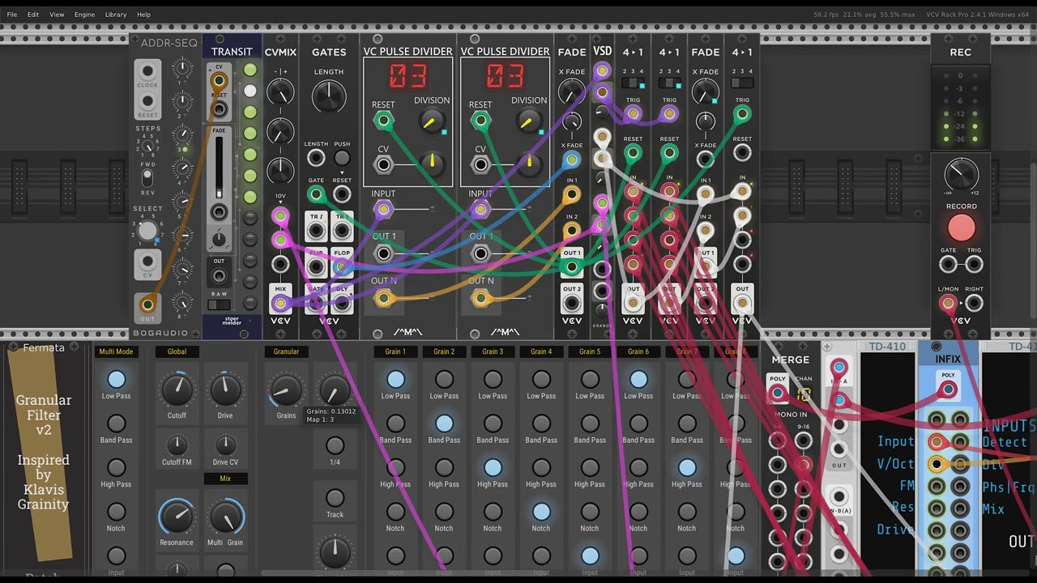Open the View menu
The width and height of the screenshot is (1037, 583).
(57, 15)
